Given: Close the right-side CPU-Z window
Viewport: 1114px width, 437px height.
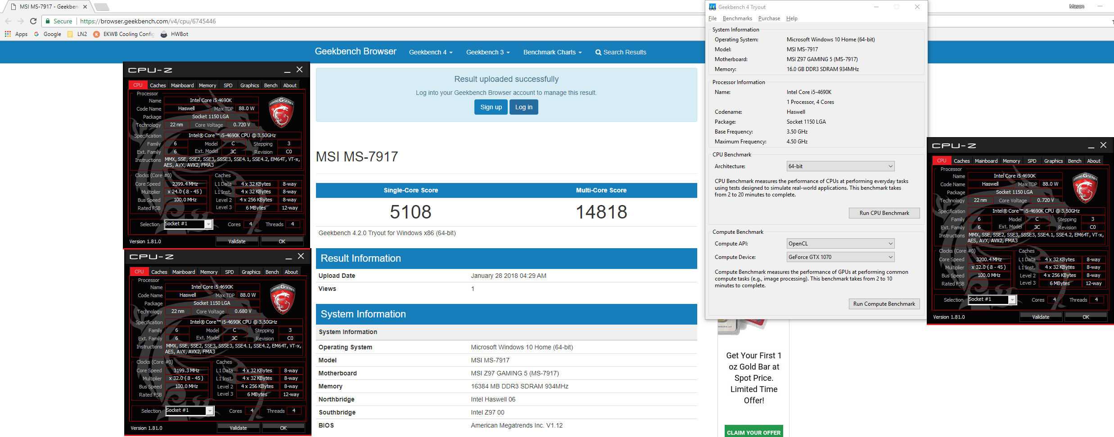Looking at the screenshot, I should point(1103,145).
